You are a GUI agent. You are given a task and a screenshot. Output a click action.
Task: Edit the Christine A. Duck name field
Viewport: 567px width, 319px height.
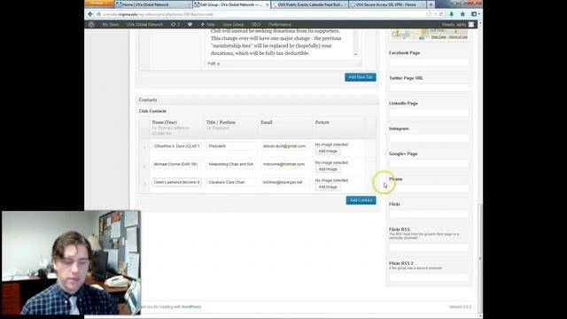[176, 146]
